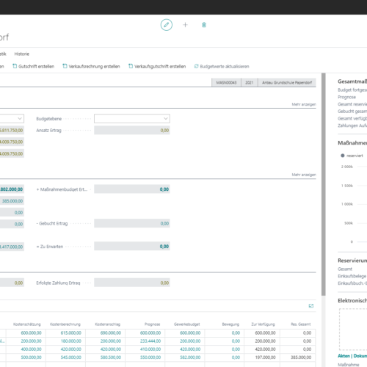Select the MASN00043 header tag

(x=226, y=83)
